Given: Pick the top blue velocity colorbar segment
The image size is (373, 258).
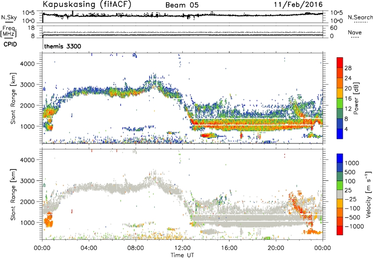Looking at the screenshot, I should pyautogui.click(x=340, y=158).
